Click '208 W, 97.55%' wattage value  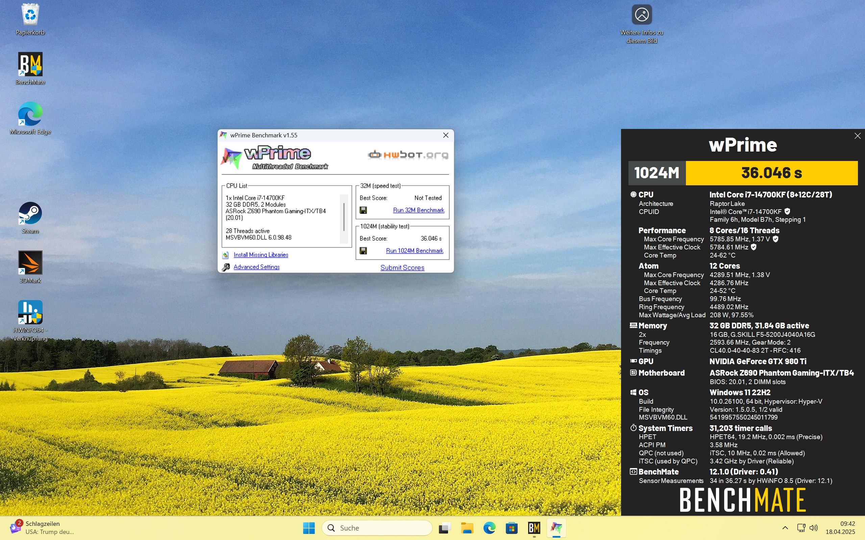click(731, 315)
